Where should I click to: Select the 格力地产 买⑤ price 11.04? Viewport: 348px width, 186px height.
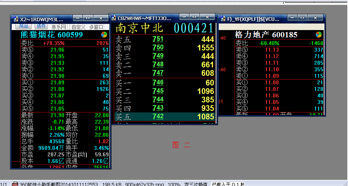pyautogui.click(x=272, y=109)
